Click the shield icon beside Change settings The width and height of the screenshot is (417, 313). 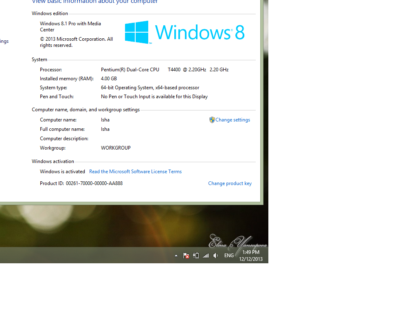[212, 120]
